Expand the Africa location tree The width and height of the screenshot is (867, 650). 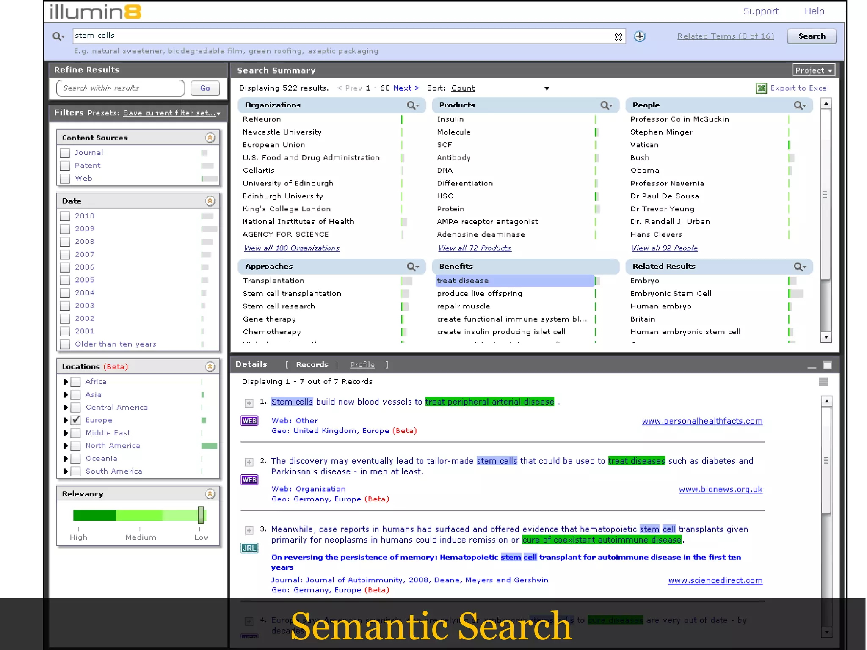66,382
